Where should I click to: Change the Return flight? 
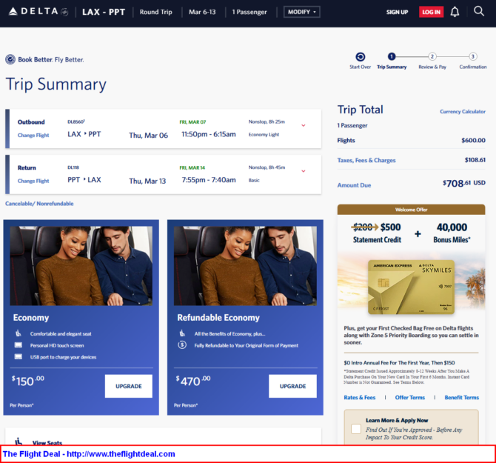pyautogui.click(x=33, y=181)
